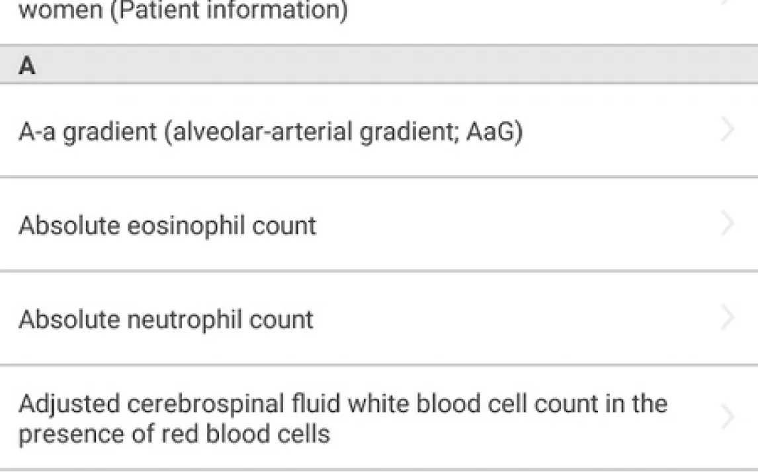Open Absolute eosinophil count calculator

(x=167, y=225)
